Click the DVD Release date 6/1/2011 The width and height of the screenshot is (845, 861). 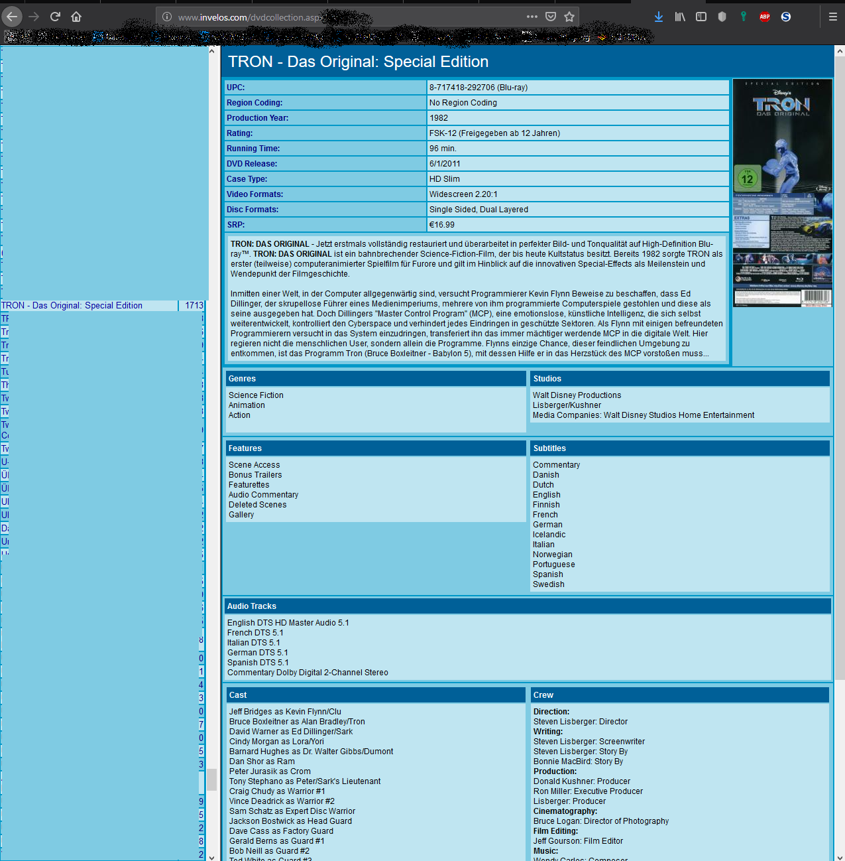445,164
